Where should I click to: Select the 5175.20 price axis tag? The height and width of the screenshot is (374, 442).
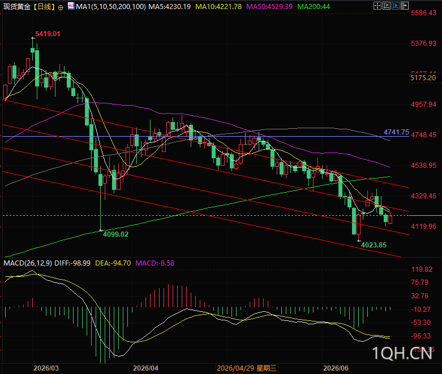pyautogui.click(x=423, y=77)
